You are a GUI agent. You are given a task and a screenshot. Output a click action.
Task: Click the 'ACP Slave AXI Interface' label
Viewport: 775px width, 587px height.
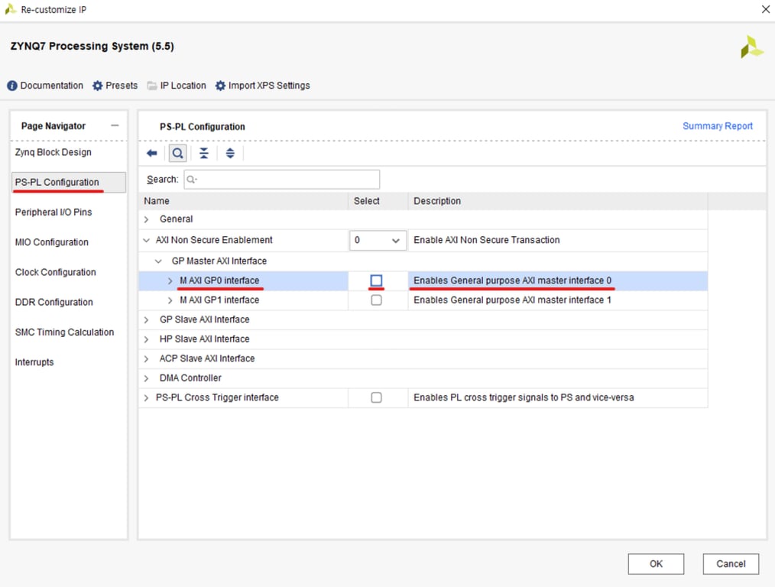[x=206, y=358]
